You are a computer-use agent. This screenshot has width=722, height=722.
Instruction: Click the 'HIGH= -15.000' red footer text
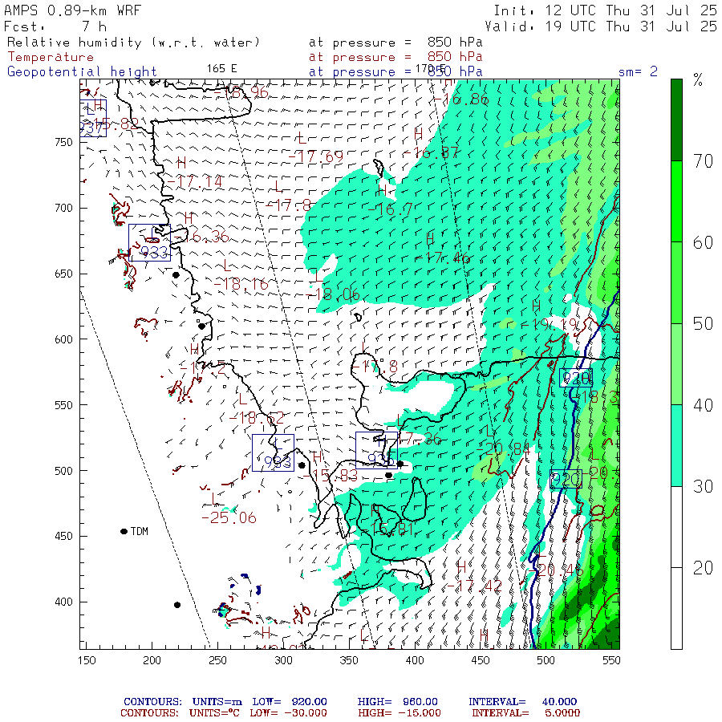click(x=400, y=713)
